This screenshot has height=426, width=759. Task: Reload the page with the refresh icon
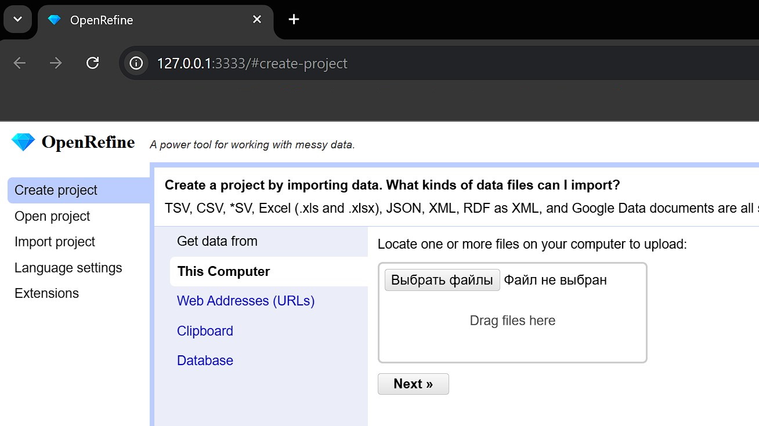92,63
